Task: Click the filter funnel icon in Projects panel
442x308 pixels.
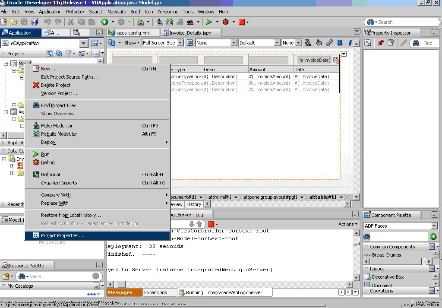Action: (x=68, y=53)
